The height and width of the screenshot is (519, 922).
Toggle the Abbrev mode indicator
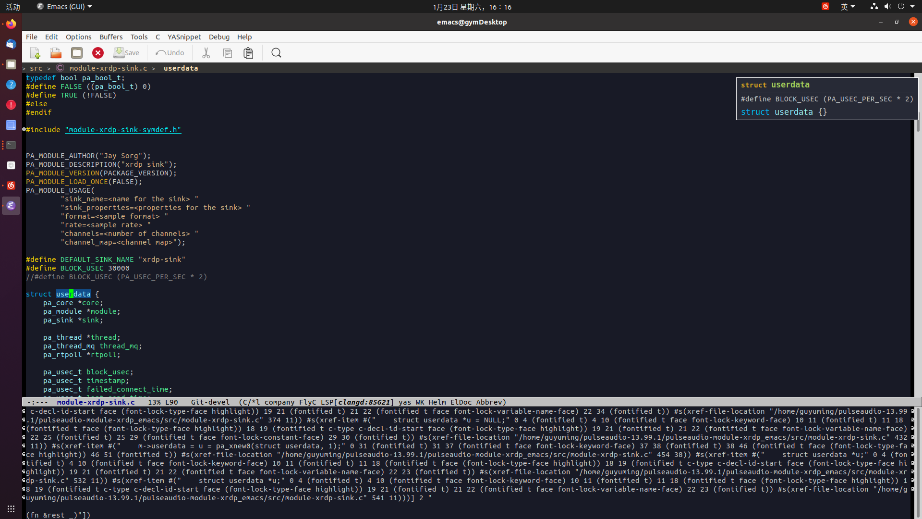pos(491,402)
